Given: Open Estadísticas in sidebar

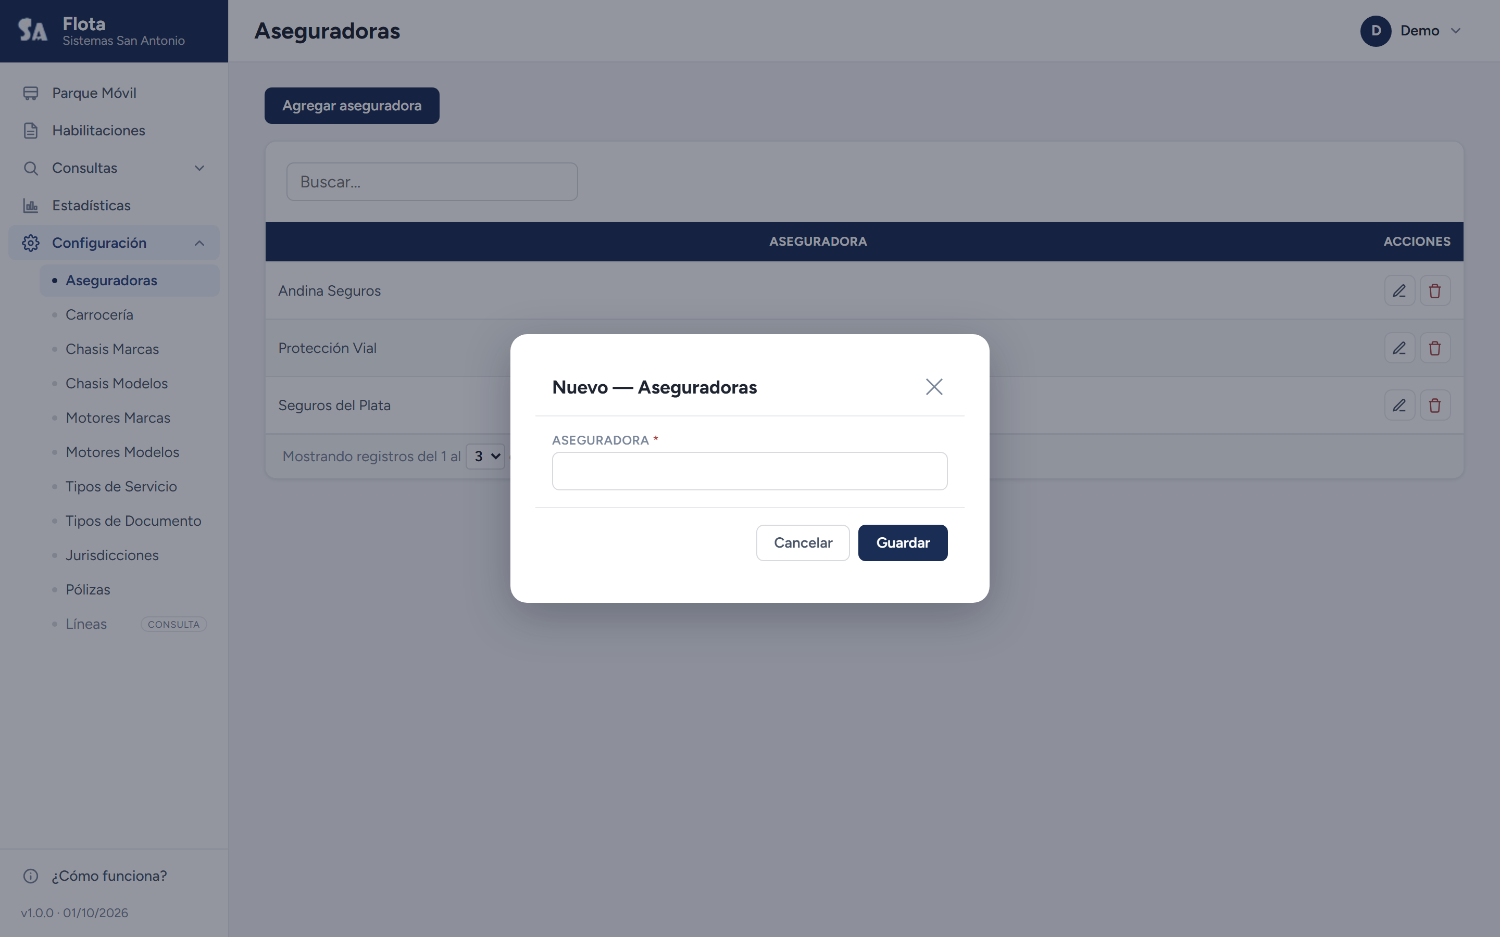Looking at the screenshot, I should tap(114, 206).
